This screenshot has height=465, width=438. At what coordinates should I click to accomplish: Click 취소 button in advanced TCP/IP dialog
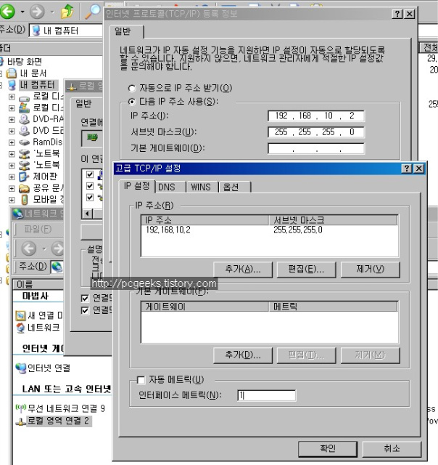(392, 449)
